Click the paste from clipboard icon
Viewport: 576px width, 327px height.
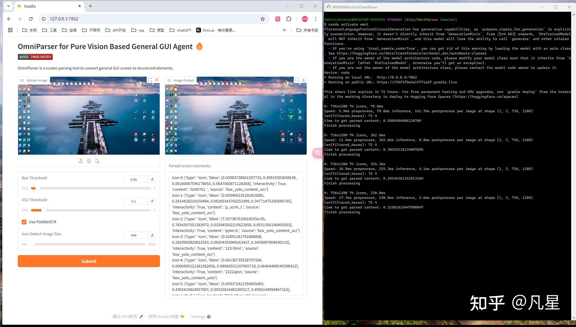[x=97, y=161]
